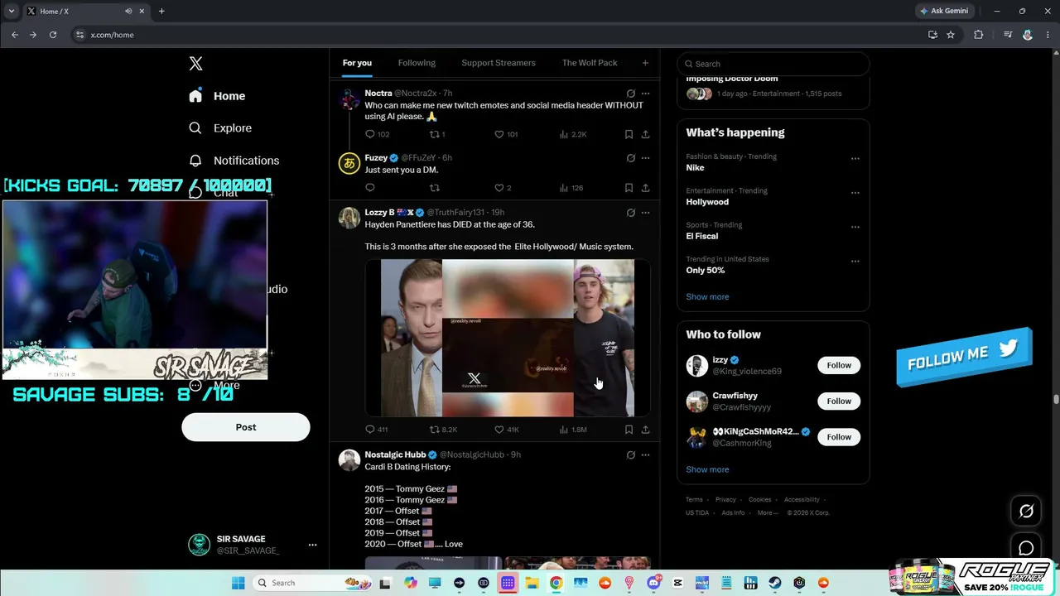Open more options for Only 50% trend
The image size is (1060, 596).
[x=855, y=261]
